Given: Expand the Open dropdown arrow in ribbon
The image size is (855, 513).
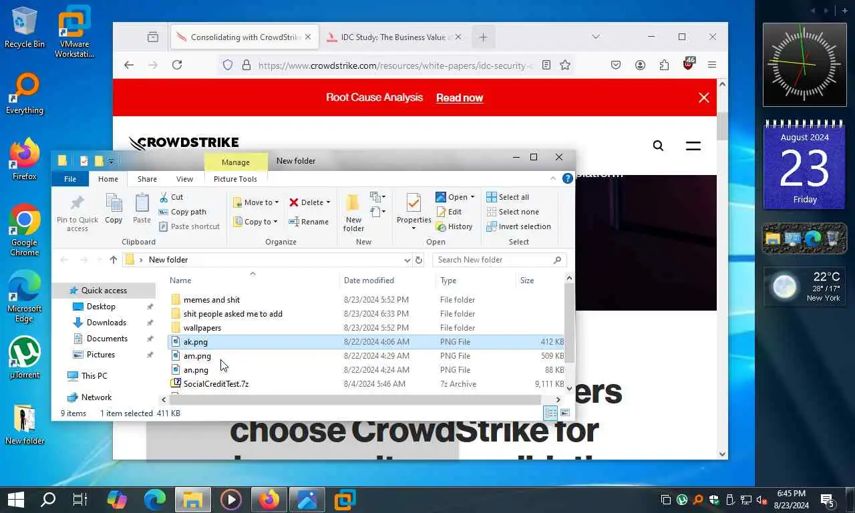Looking at the screenshot, I should [472, 197].
